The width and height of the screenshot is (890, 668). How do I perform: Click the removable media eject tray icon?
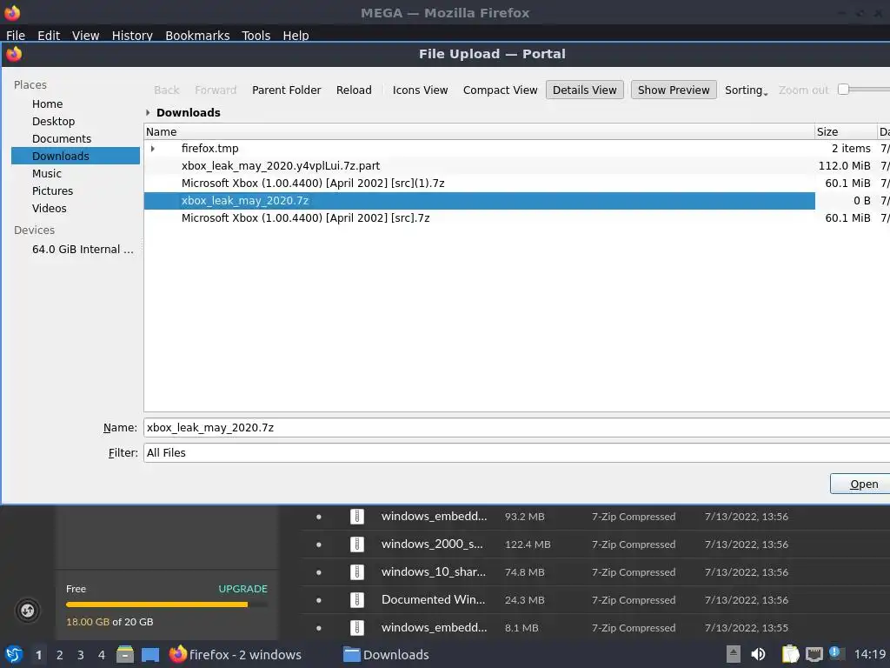point(734,654)
